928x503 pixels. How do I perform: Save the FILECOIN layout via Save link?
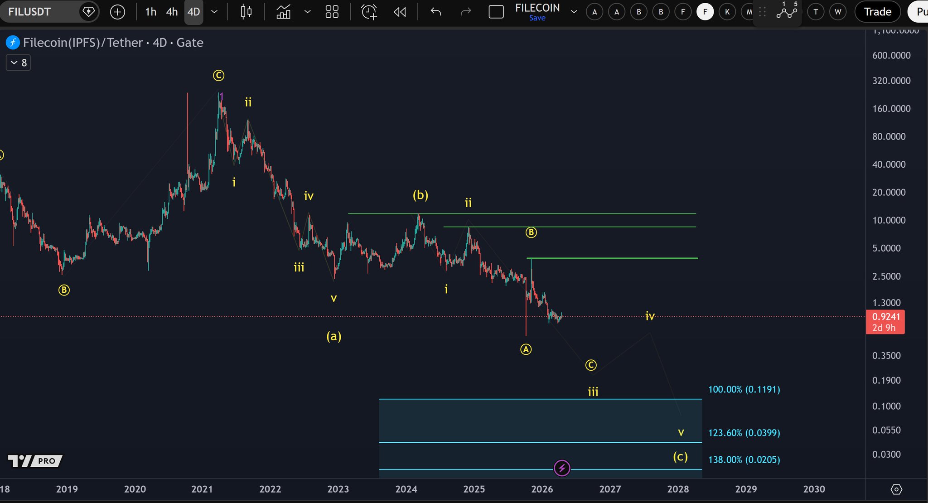click(537, 18)
